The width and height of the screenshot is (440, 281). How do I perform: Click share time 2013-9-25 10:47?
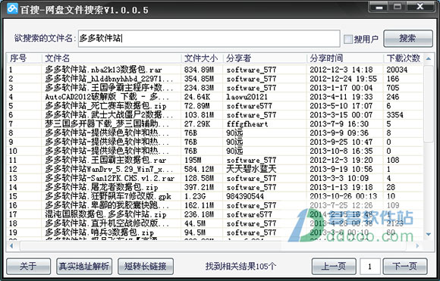pyautogui.click(x=341, y=142)
